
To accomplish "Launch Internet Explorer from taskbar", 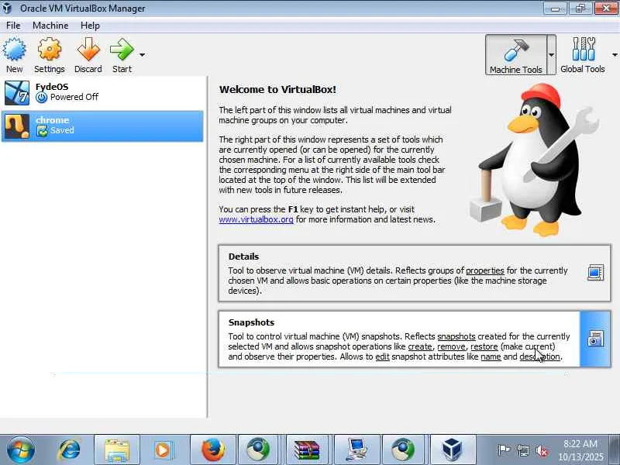I will pos(69,450).
